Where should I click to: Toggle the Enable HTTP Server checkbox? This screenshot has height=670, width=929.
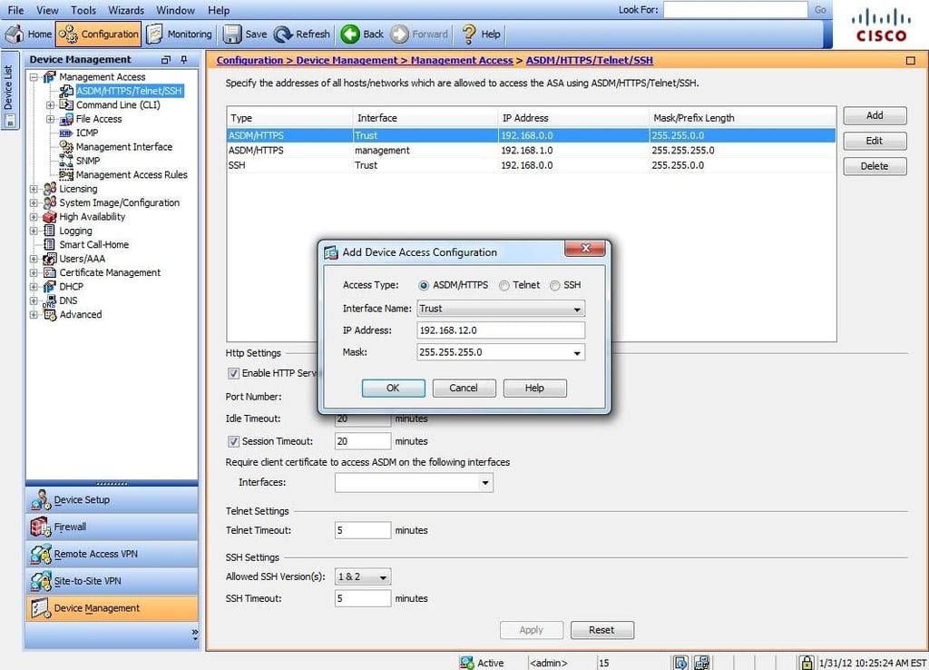click(x=233, y=373)
